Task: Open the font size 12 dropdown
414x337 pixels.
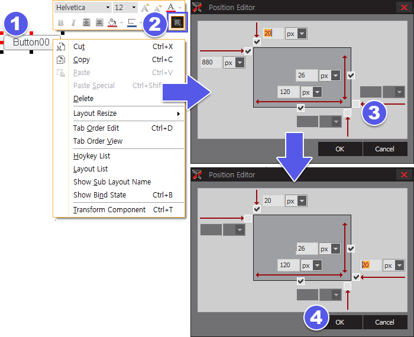Action: pos(125,8)
